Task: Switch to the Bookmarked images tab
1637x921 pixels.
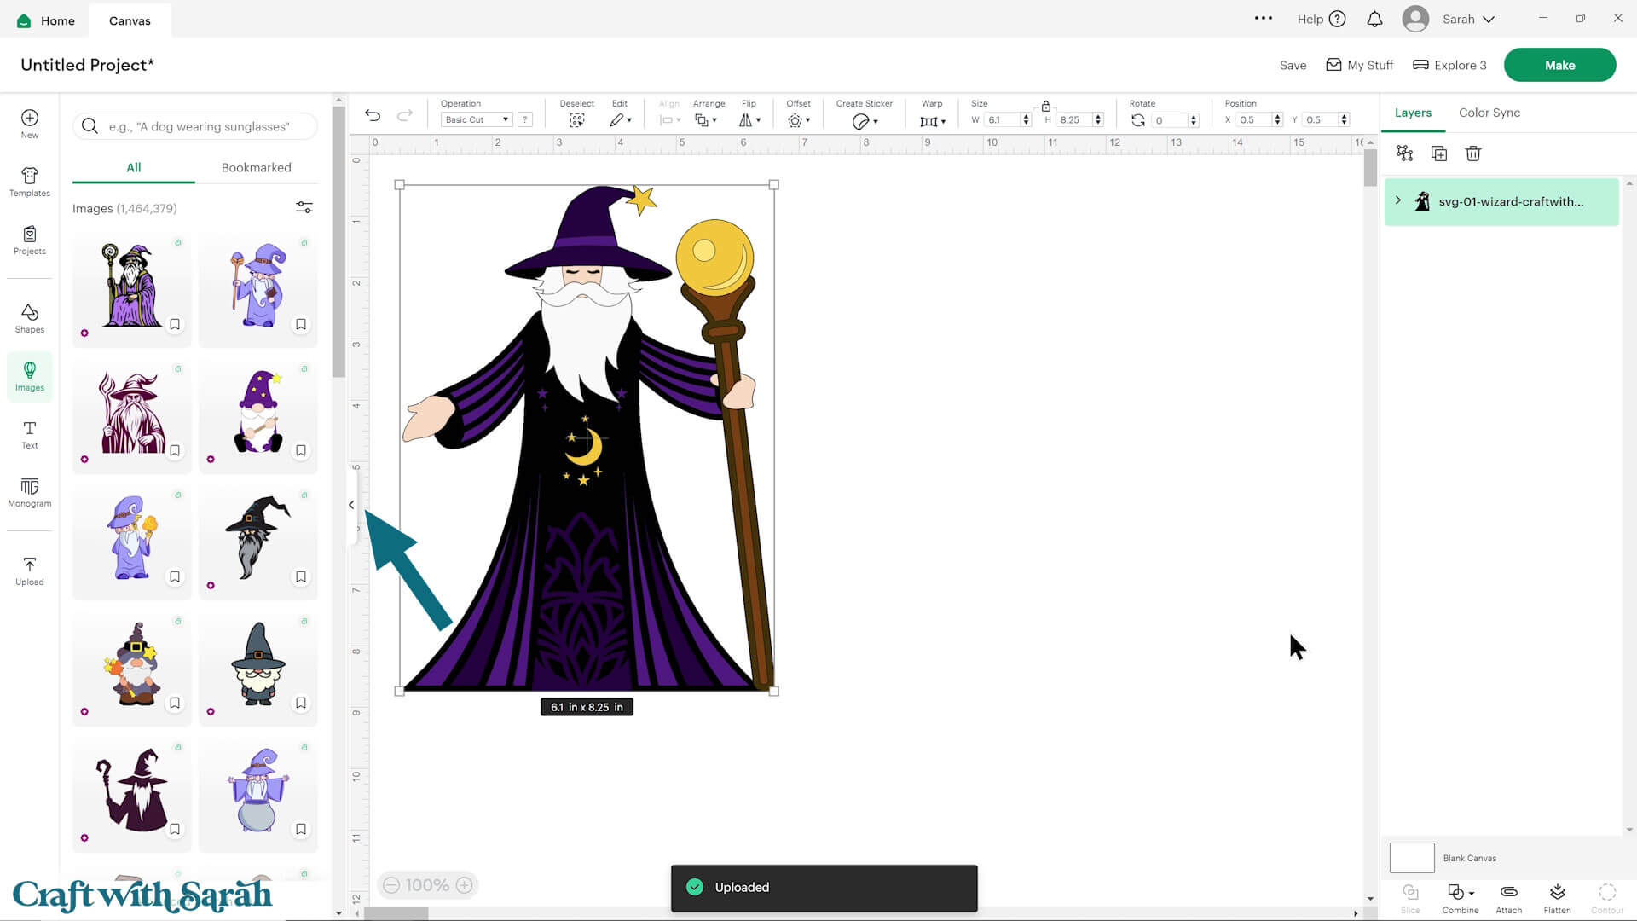Action: tap(256, 167)
